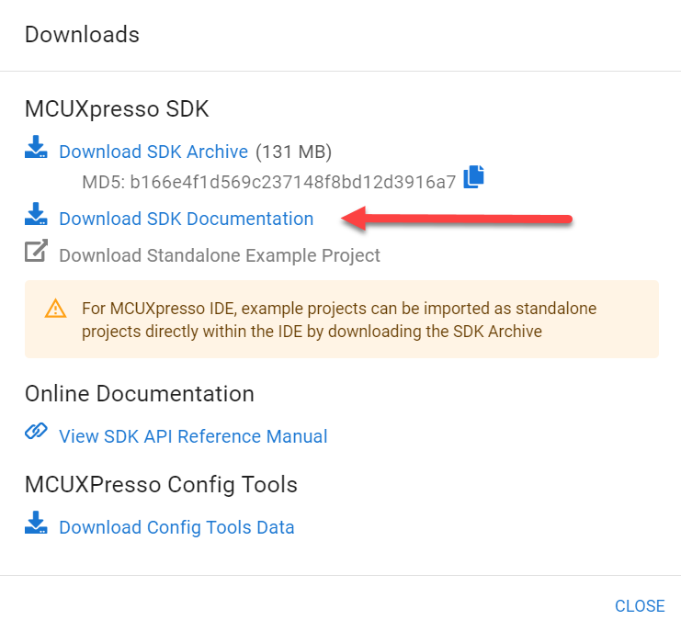Copy the MD5 checksum using copy icon

pos(473,176)
